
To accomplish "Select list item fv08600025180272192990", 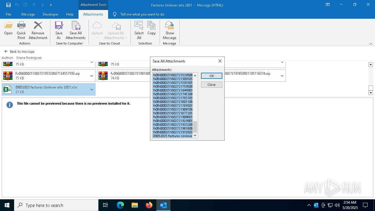I will 173,121.
